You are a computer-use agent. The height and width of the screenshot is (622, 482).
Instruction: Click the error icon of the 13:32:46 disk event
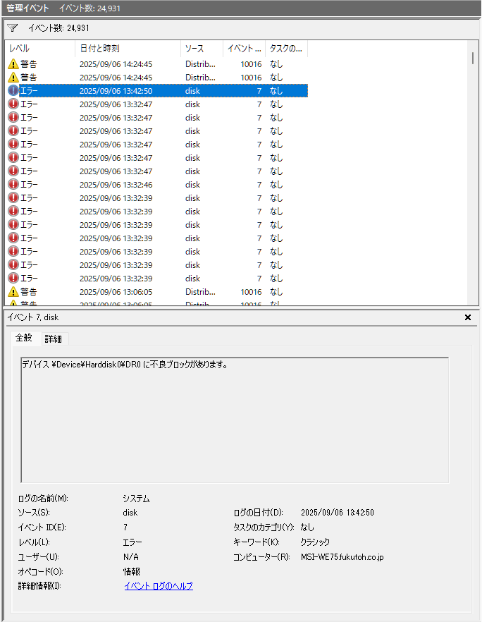tap(13, 185)
